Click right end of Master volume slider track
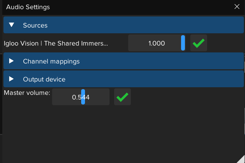This screenshot has height=163, width=245. click(x=107, y=97)
